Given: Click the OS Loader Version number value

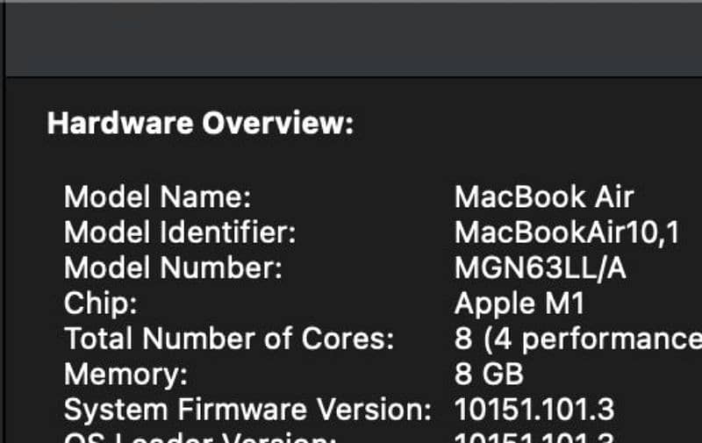Looking at the screenshot, I should point(534,438).
